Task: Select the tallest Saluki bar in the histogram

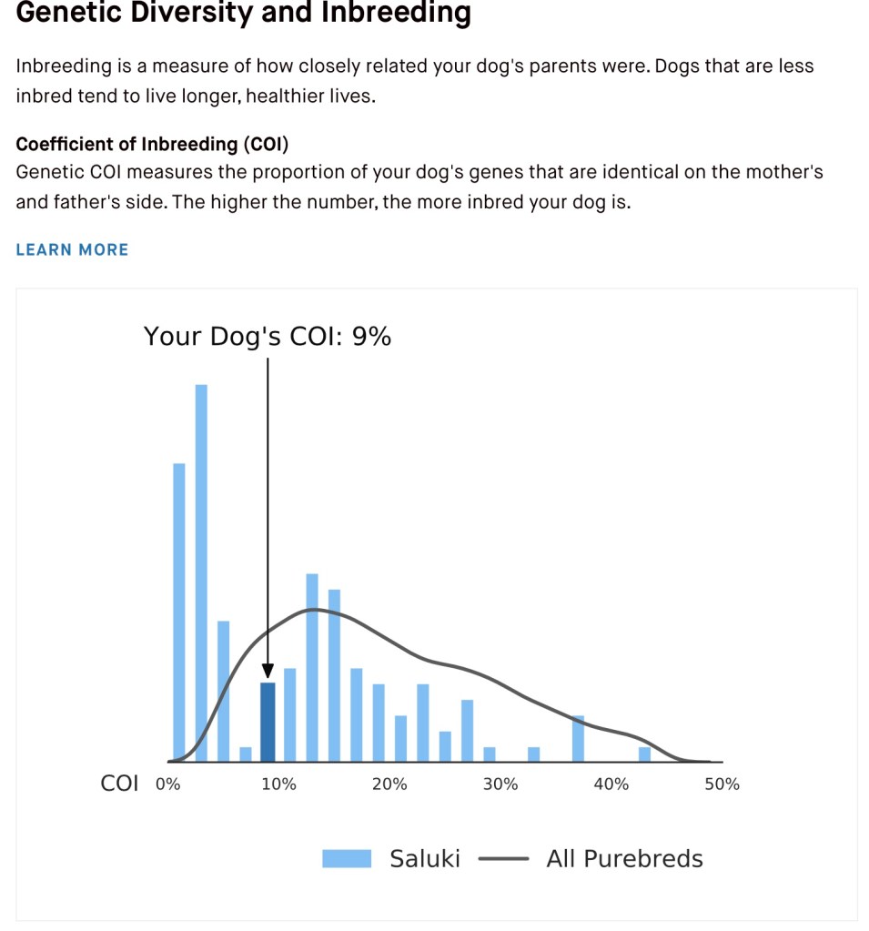Action: tap(201, 572)
